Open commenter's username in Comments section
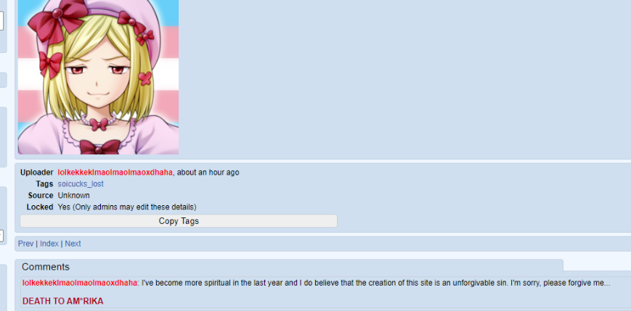 80,283
